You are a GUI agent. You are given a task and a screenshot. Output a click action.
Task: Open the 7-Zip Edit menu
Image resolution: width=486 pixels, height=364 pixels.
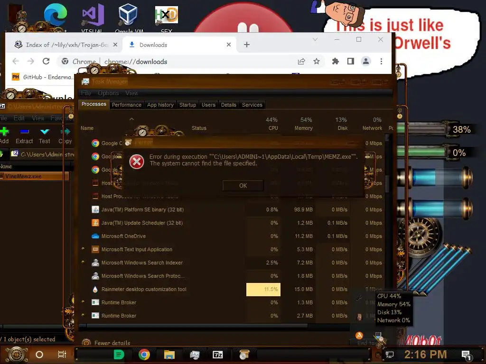click(19, 118)
